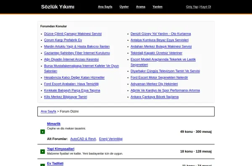Open Denizli Güney Yol Yardım topic
252x166 pixels.
coord(161,34)
